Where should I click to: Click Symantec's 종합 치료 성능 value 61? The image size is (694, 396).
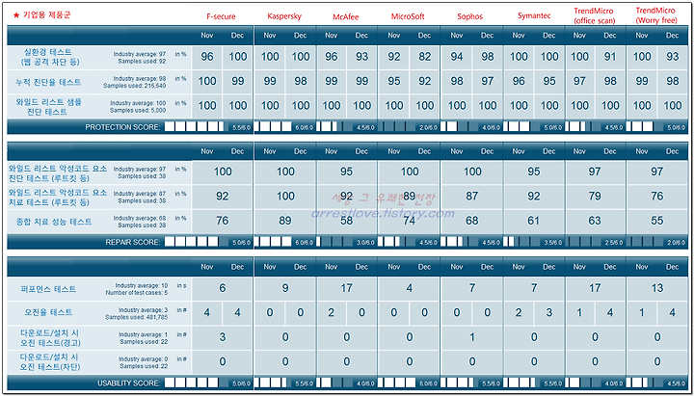coord(534,221)
